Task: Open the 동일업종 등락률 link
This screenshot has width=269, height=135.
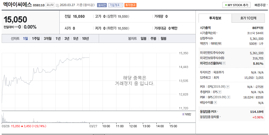Action: tap(210, 117)
